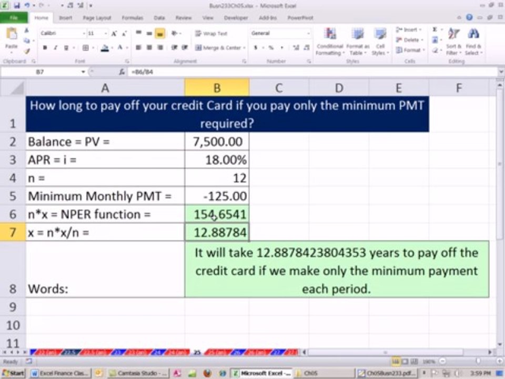505x379 pixels.
Task: Toggle Wrap Text
Action: pos(211,34)
